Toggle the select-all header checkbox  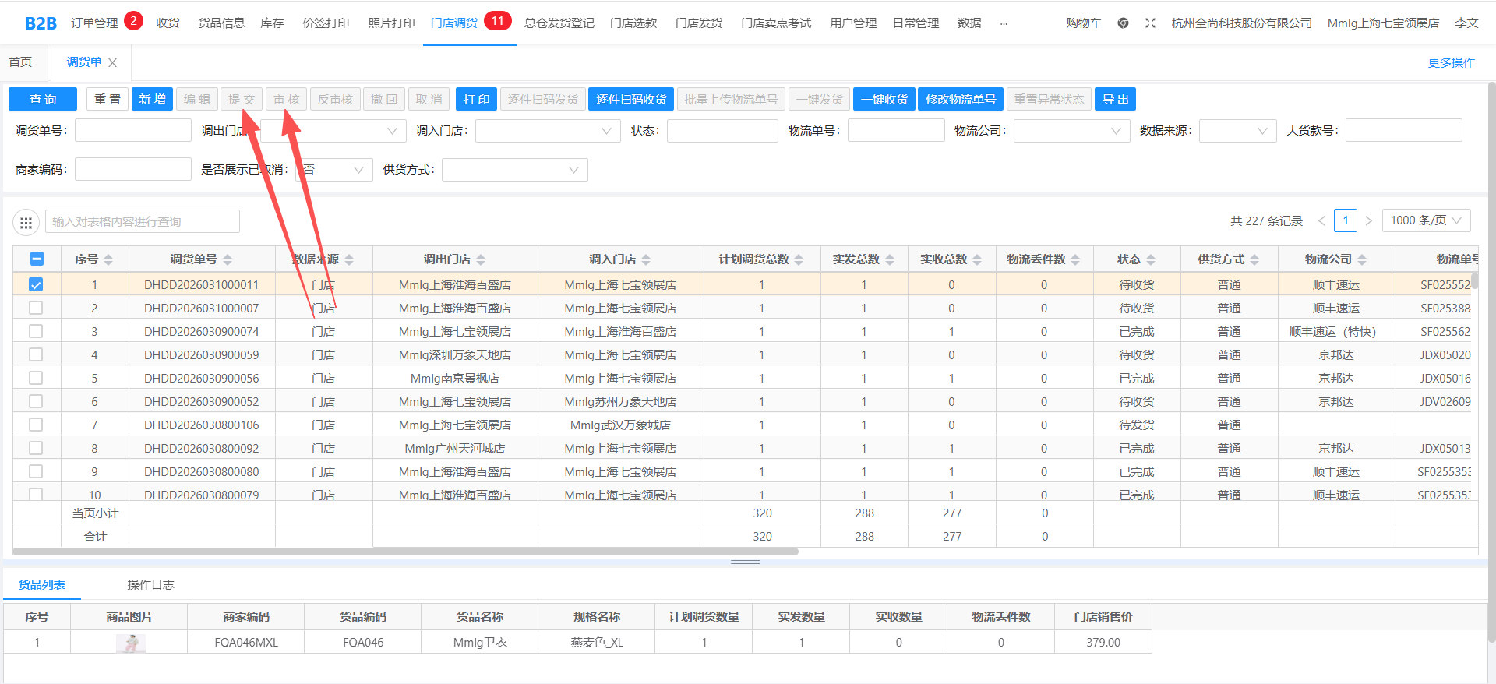37,259
